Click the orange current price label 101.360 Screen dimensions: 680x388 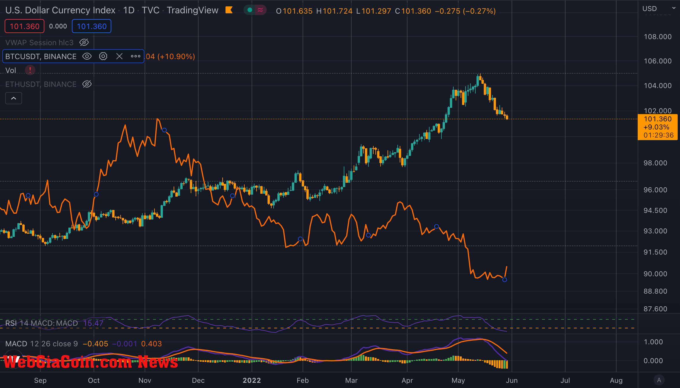[x=657, y=127]
